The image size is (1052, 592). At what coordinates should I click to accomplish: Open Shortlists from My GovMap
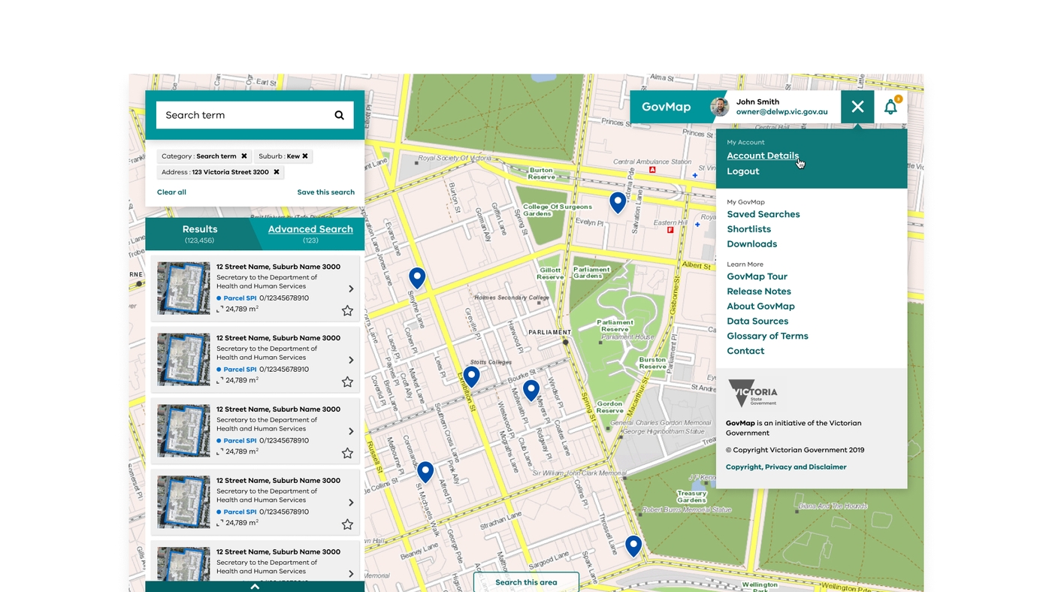click(x=749, y=229)
